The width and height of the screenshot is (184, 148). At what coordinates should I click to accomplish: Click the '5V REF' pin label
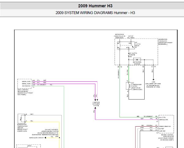[x=162, y=129]
